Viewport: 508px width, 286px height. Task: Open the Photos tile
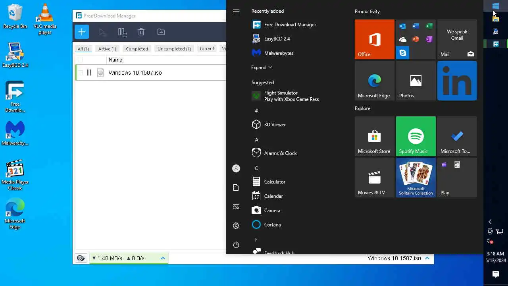tap(416, 81)
